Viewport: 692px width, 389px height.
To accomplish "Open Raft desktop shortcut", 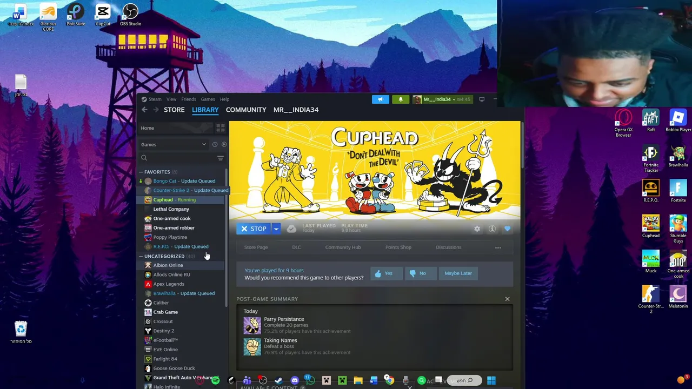I will 651,120.
